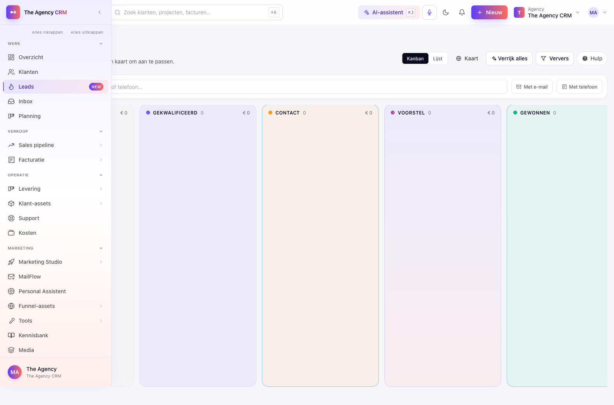Activate the microphone voice input button
This screenshot has width=614, height=405.
[x=429, y=12]
